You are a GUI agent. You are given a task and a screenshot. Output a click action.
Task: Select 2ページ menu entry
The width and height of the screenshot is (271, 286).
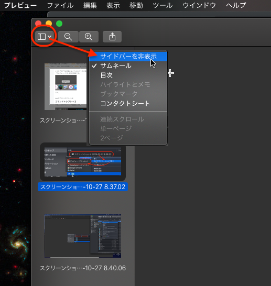(128, 138)
